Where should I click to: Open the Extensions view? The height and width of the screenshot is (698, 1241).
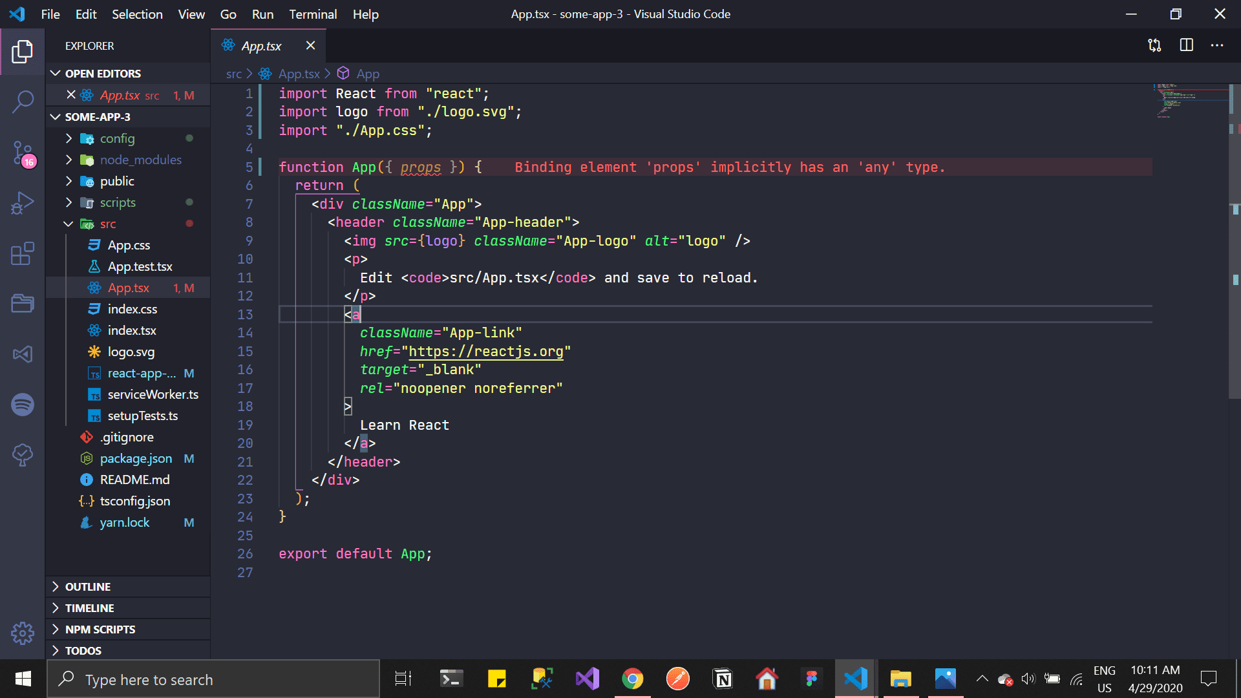pos(23,253)
